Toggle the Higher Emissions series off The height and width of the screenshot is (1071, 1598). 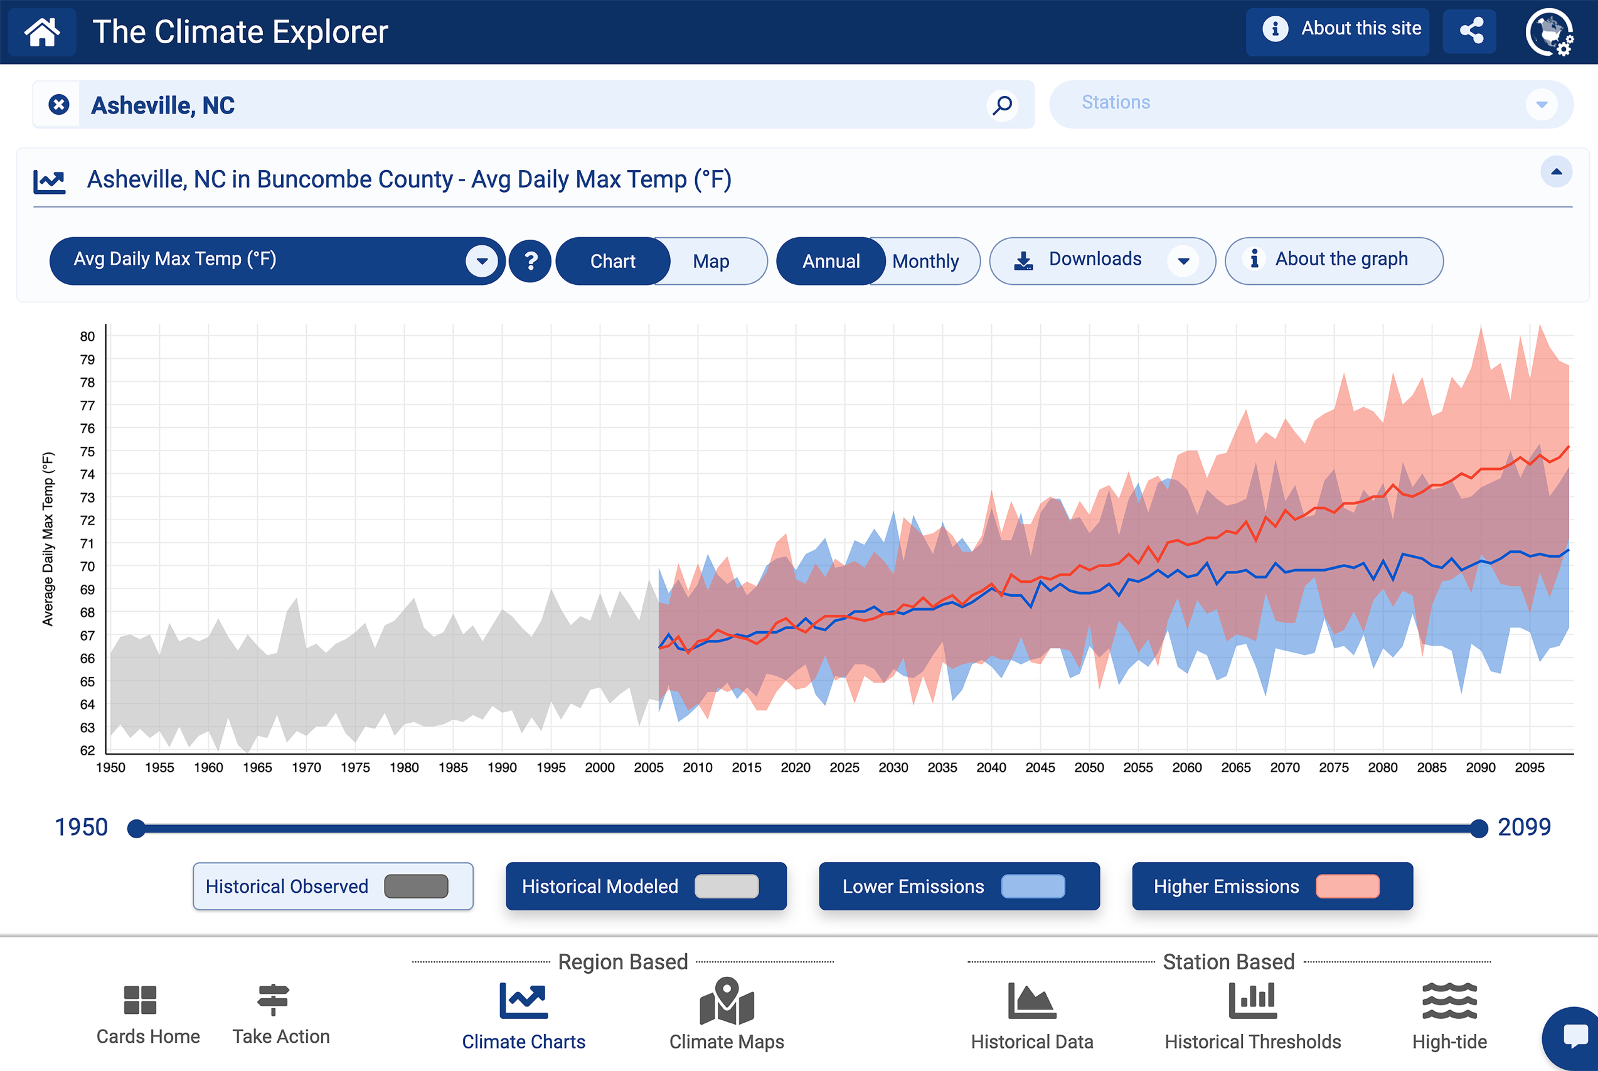[1272, 886]
